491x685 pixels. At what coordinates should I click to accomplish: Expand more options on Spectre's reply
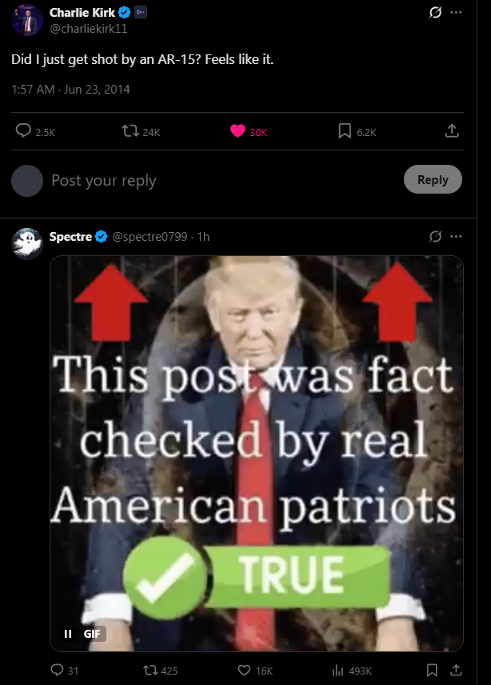456,236
